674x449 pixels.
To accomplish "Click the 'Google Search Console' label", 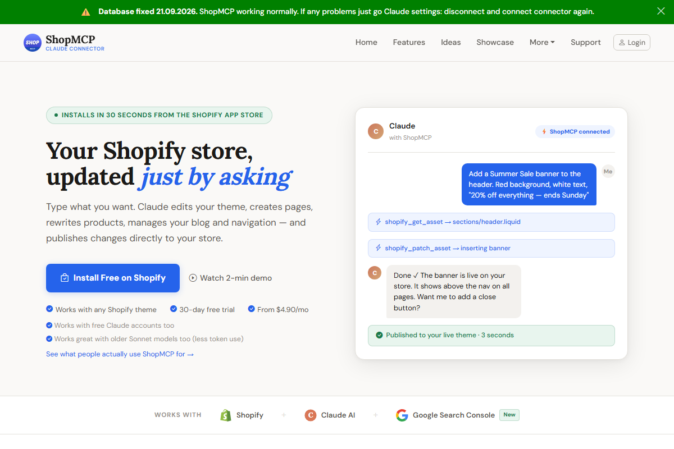I will click(454, 415).
